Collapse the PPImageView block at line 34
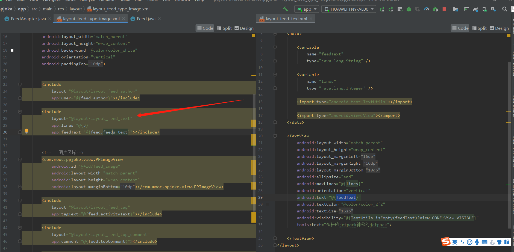 click(x=20, y=159)
